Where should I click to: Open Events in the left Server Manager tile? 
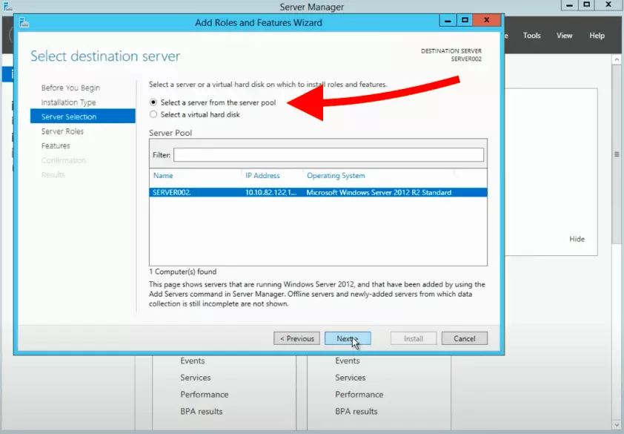click(x=192, y=361)
